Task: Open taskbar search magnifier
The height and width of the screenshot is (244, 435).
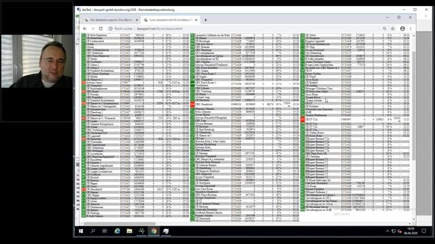Action: point(92,231)
